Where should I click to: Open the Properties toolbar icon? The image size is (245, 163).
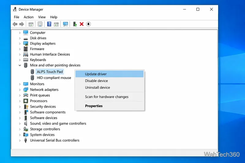click(40, 24)
